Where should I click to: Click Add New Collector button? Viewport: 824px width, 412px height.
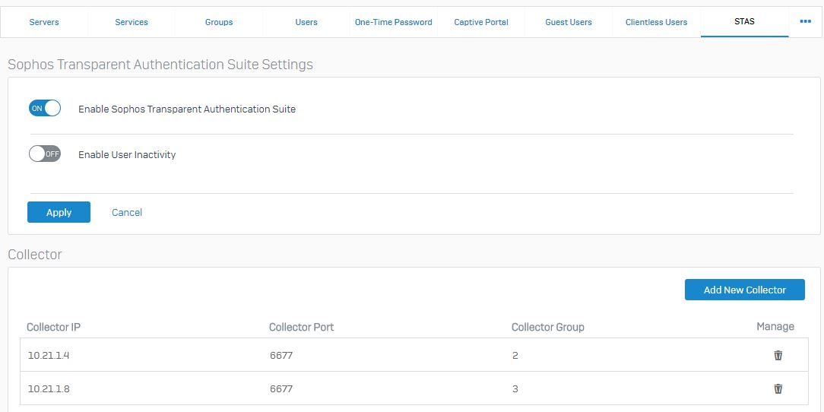point(745,290)
